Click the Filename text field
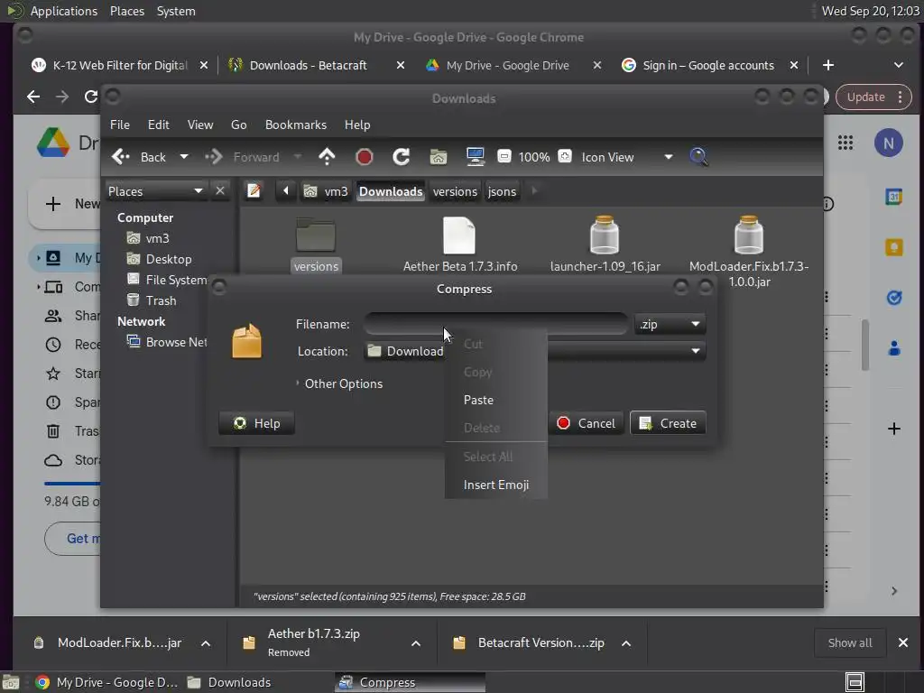 coord(496,324)
